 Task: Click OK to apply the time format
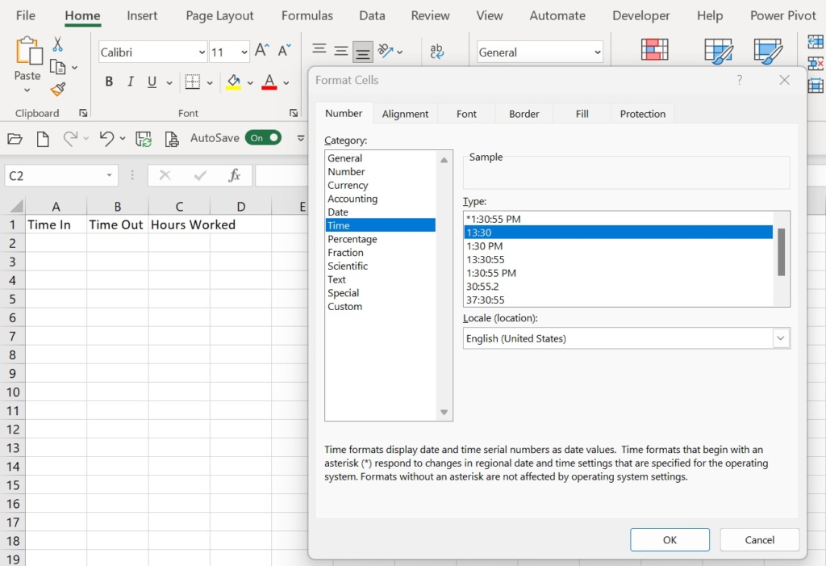coord(670,539)
